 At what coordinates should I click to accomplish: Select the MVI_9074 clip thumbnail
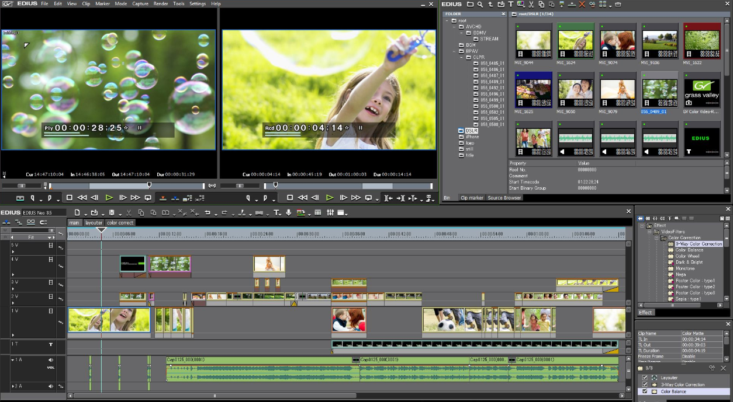[618, 41]
